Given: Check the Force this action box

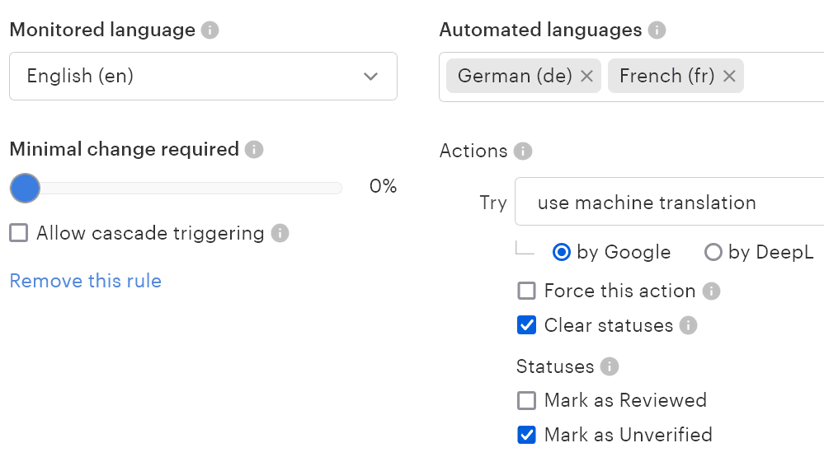Looking at the screenshot, I should [x=526, y=291].
